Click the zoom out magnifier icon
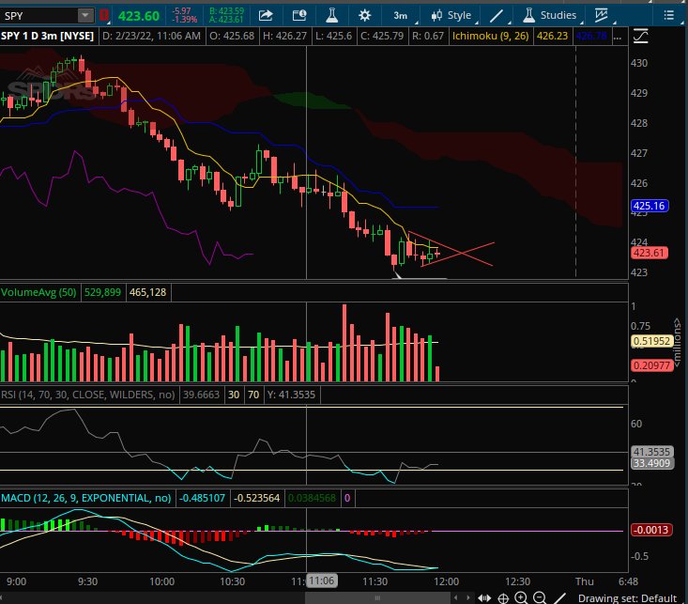 540,597
